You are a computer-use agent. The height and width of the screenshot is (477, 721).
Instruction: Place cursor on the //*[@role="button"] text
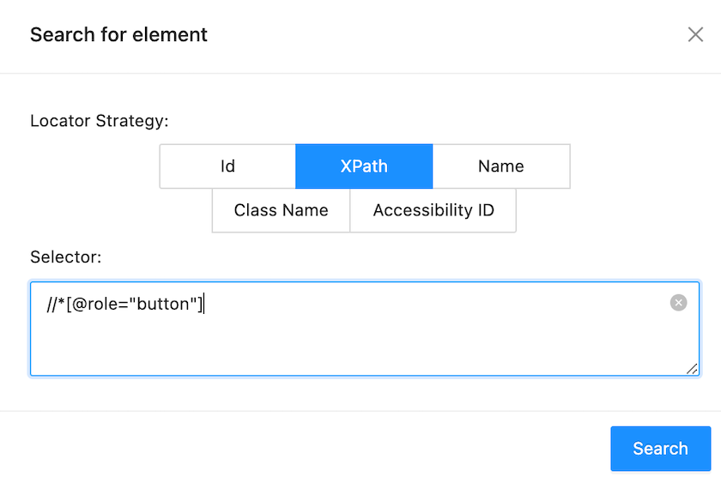pyautogui.click(x=125, y=304)
